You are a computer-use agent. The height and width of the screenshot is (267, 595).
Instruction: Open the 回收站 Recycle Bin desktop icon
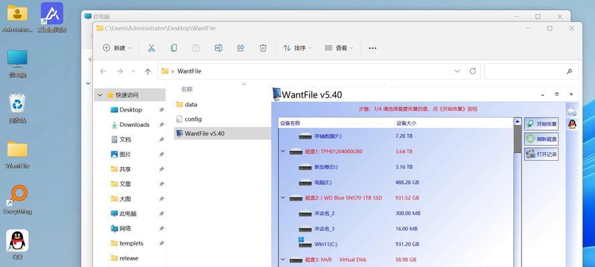[17, 109]
